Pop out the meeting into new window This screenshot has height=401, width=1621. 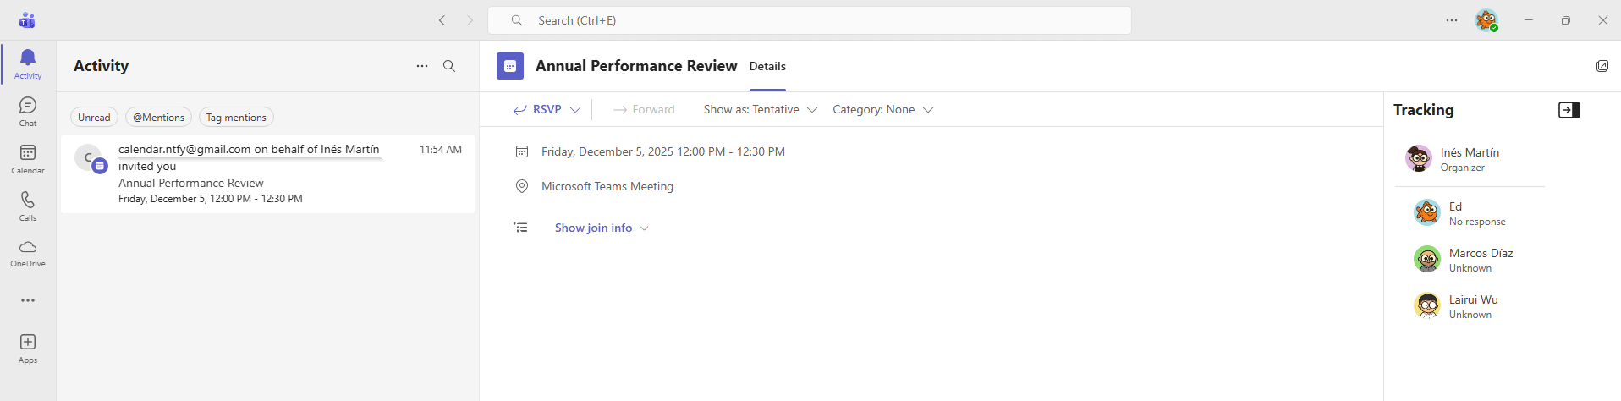coord(1602,66)
